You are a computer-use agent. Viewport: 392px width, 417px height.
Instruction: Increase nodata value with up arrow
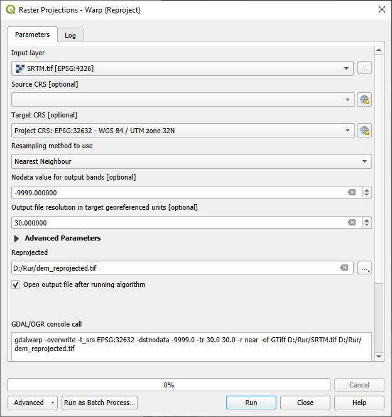[367, 190]
